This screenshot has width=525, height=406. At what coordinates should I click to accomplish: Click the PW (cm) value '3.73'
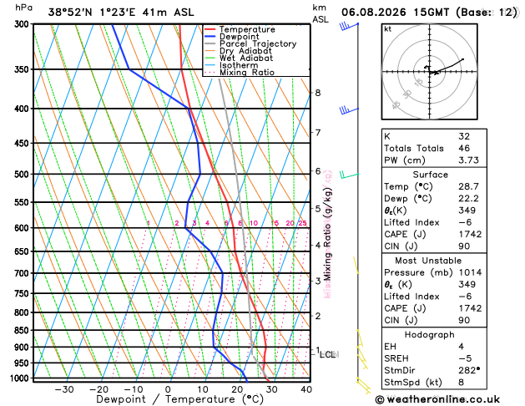[468, 160]
